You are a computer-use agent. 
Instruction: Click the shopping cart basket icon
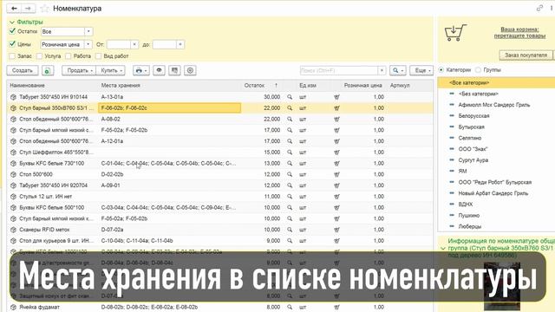pos(455,33)
